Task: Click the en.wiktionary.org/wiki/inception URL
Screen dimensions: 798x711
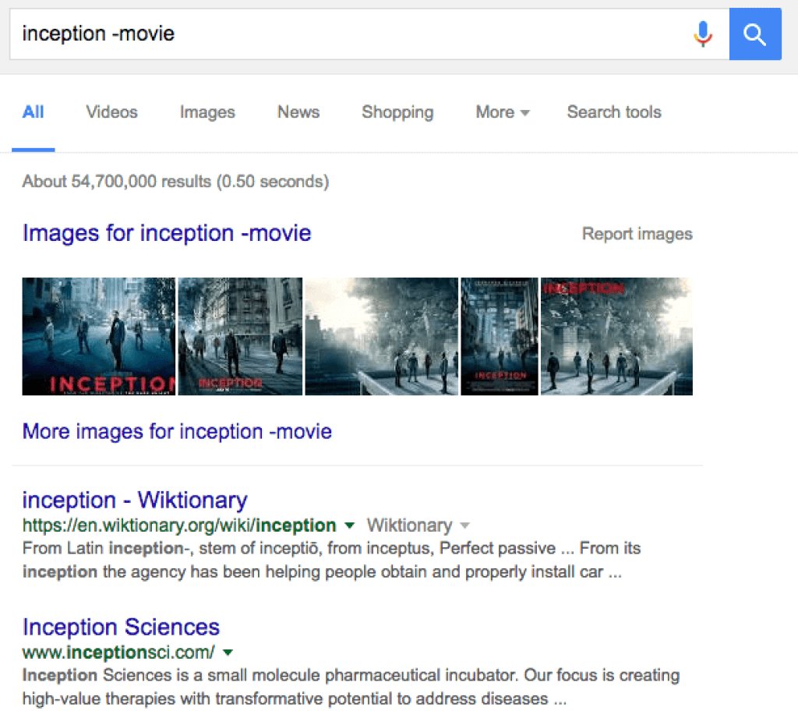Action: pyautogui.click(x=179, y=525)
